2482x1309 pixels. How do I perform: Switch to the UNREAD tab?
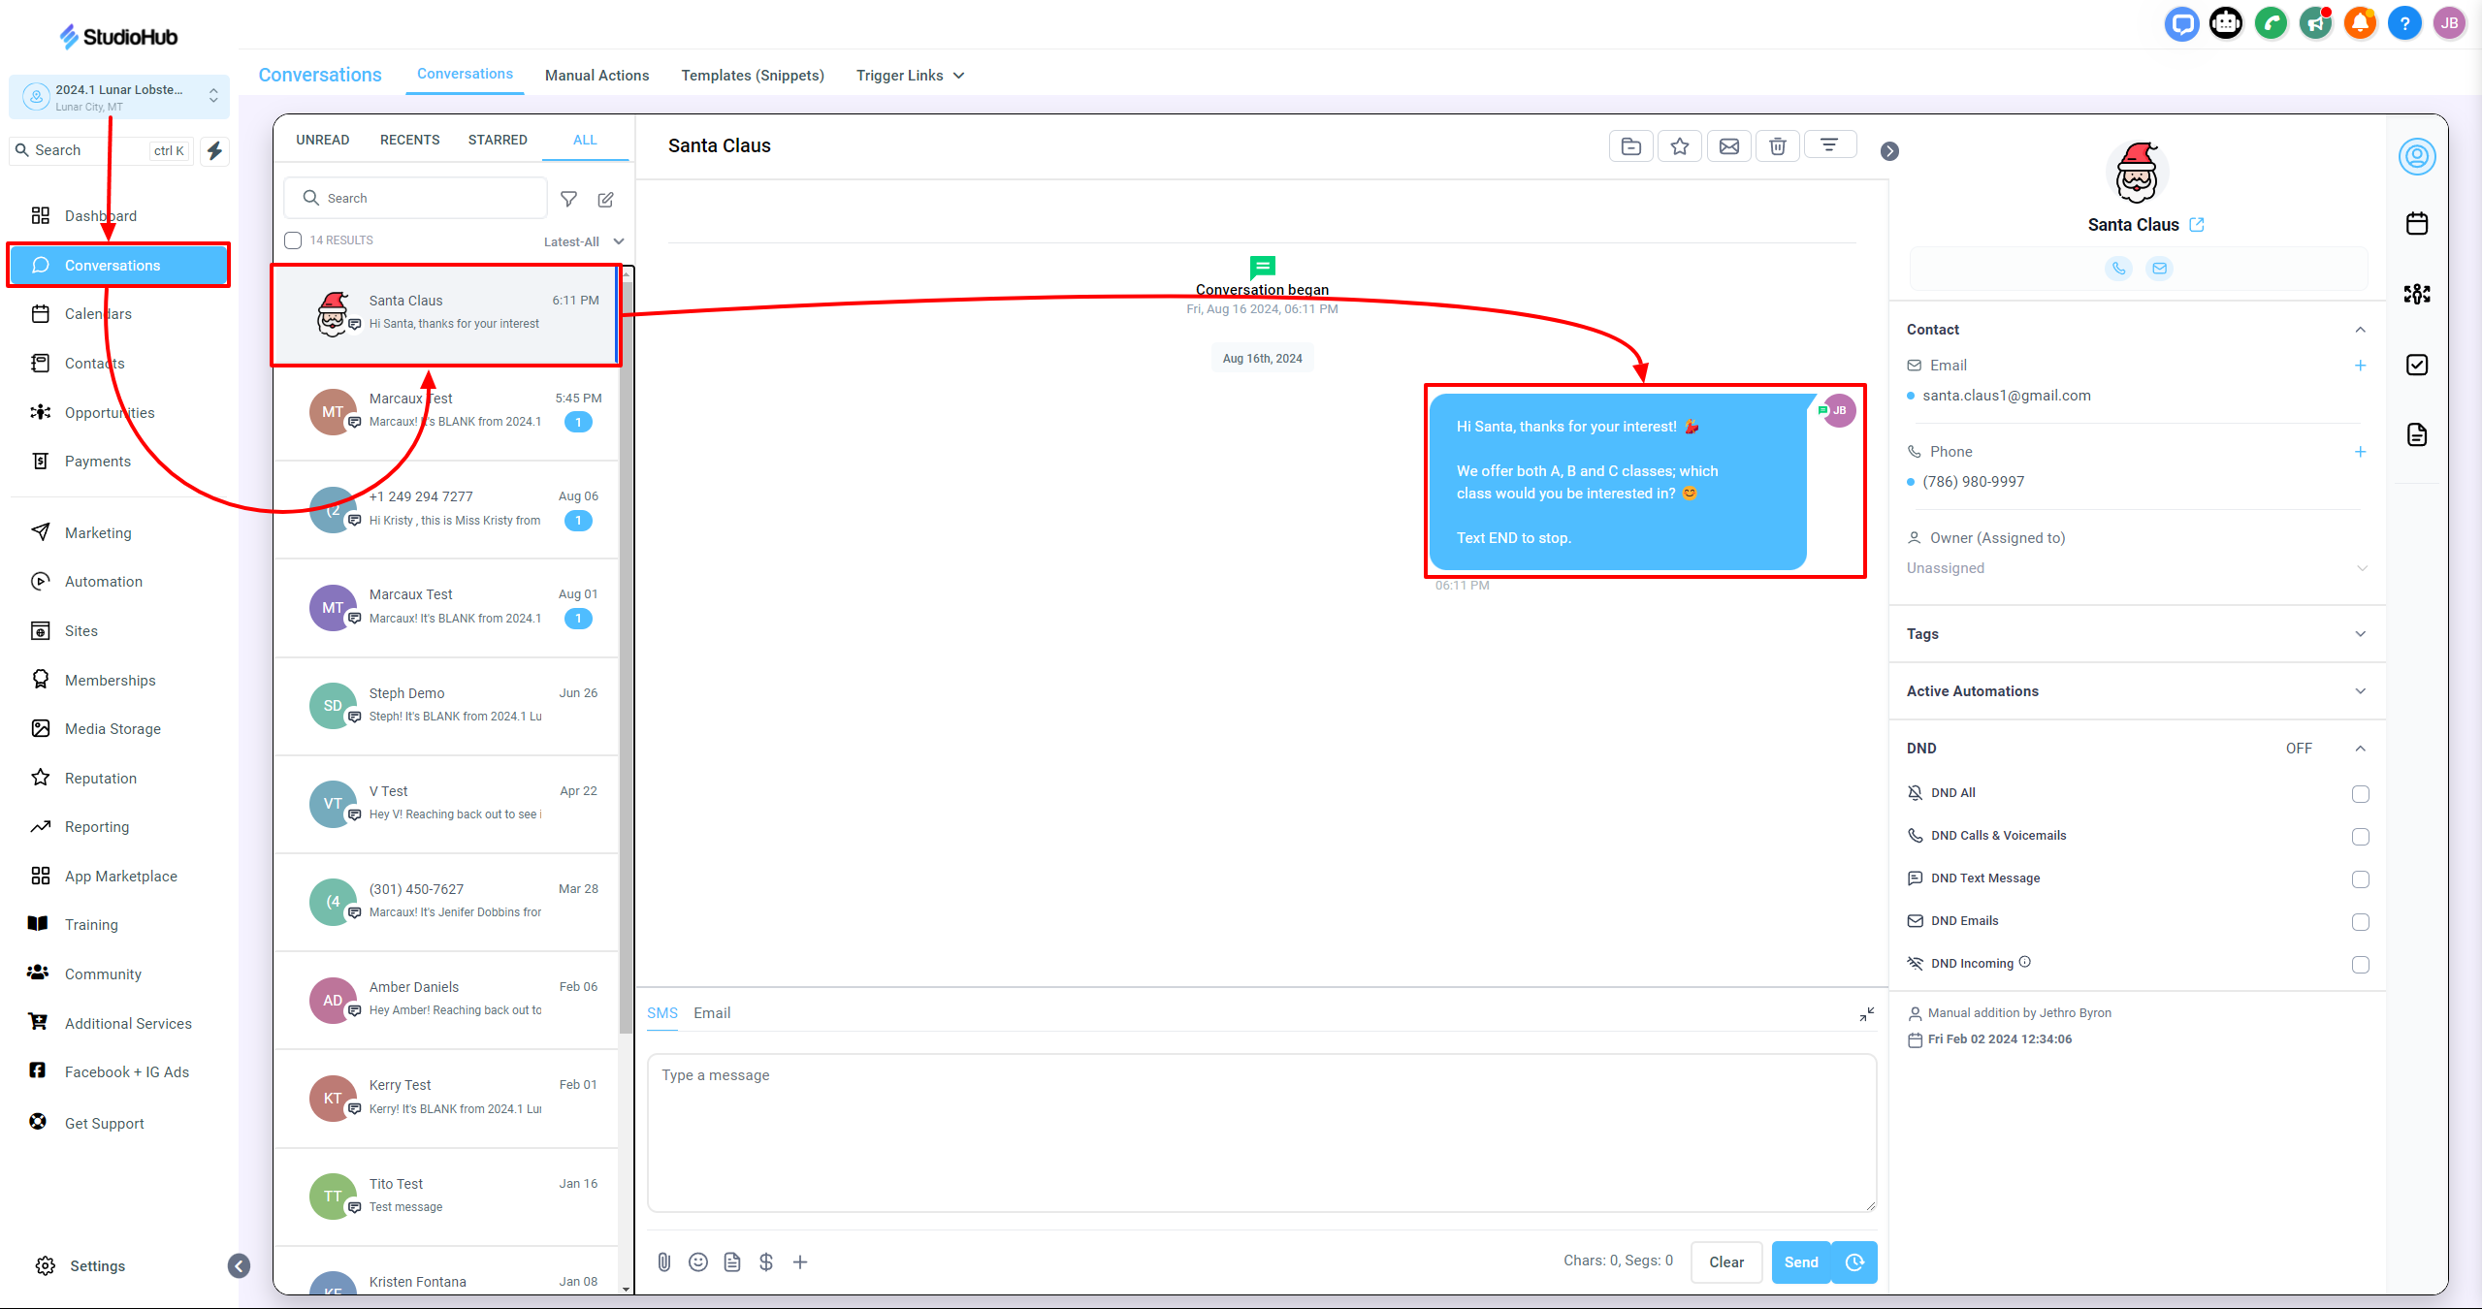(322, 140)
